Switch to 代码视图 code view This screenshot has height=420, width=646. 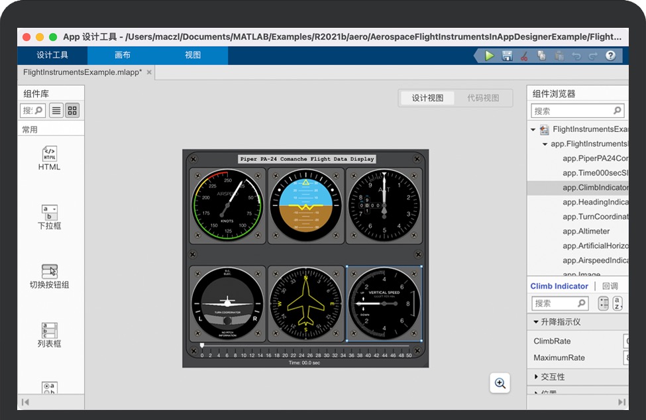pyautogui.click(x=483, y=98)
